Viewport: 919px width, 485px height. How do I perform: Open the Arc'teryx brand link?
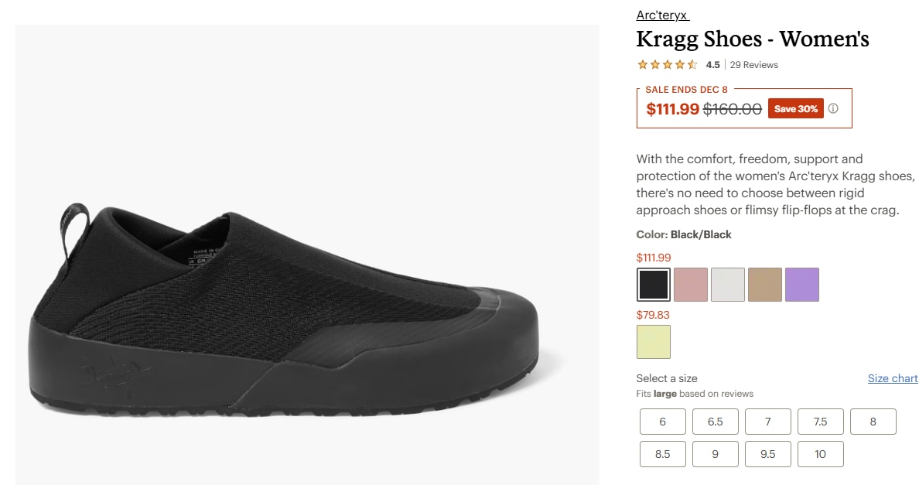pyautogui.click(x=661, y=15)
